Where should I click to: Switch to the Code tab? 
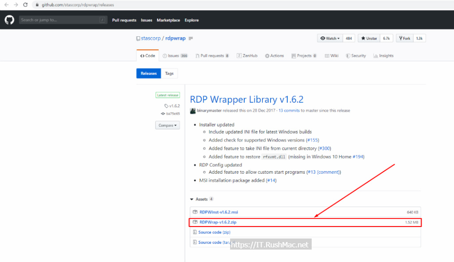pyautogui.click(x=148, y=55)
